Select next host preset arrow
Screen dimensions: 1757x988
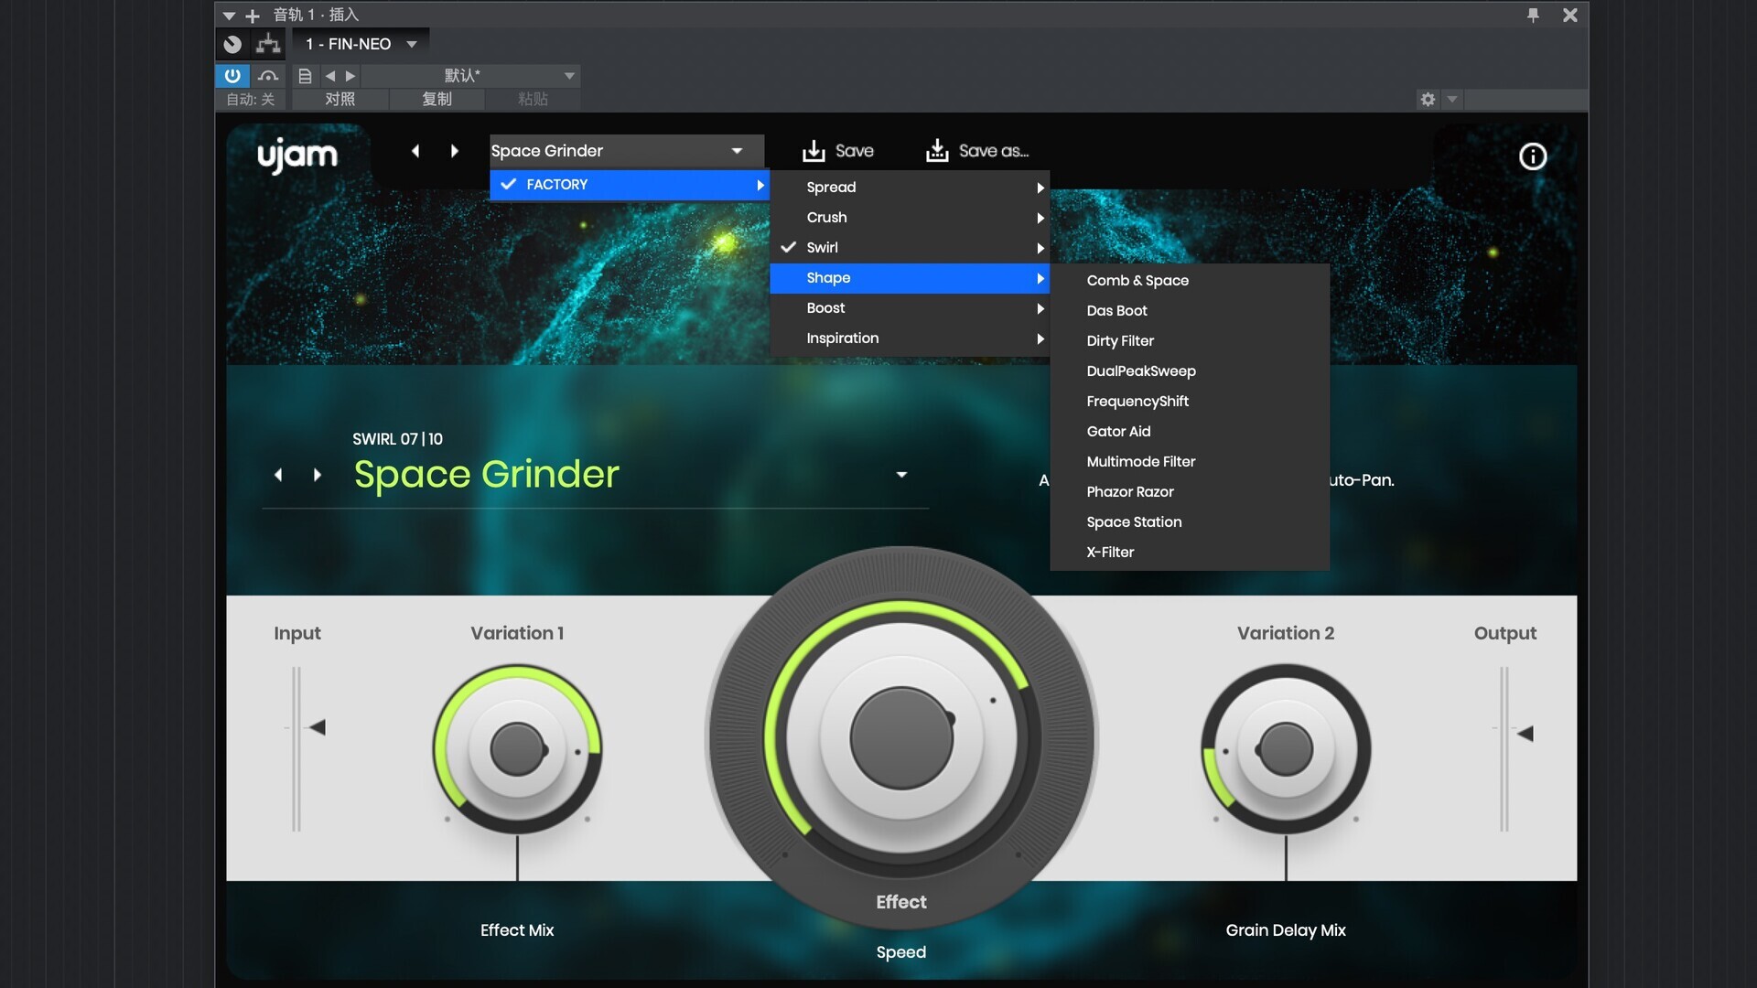350,76
